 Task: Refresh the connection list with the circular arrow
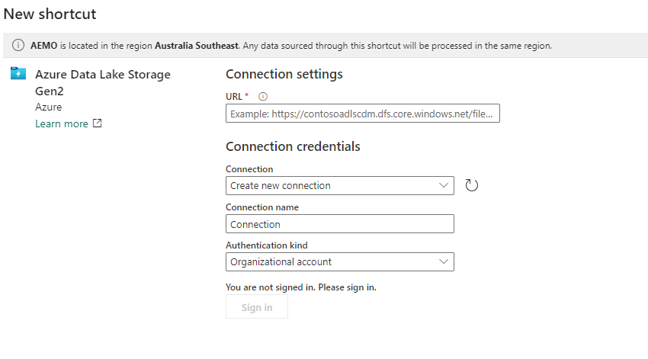pyautogui.click(x=472, y=185)
